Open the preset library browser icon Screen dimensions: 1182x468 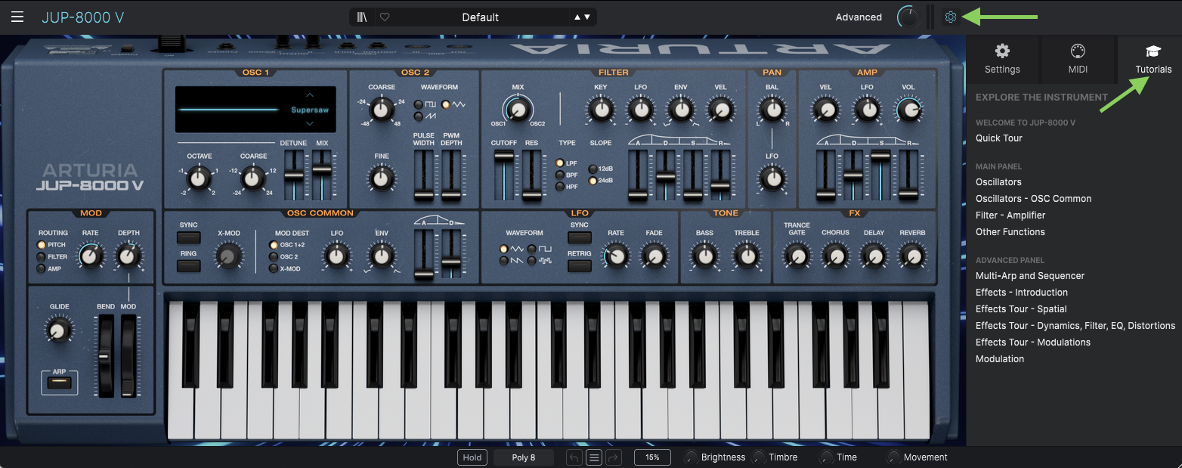click(363, 17)
